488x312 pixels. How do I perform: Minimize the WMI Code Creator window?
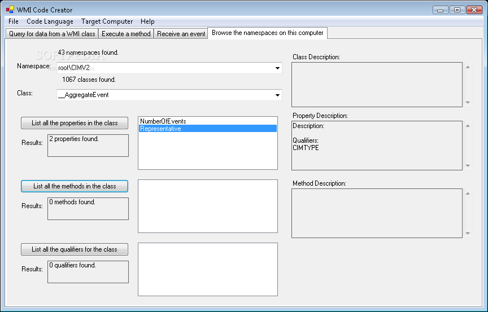click(x=441, y=10)
